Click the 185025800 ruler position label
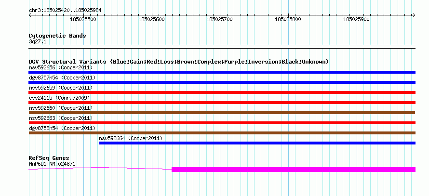This screenshot has height=196, width=429. pyautogui.click(x=288, y=19)
